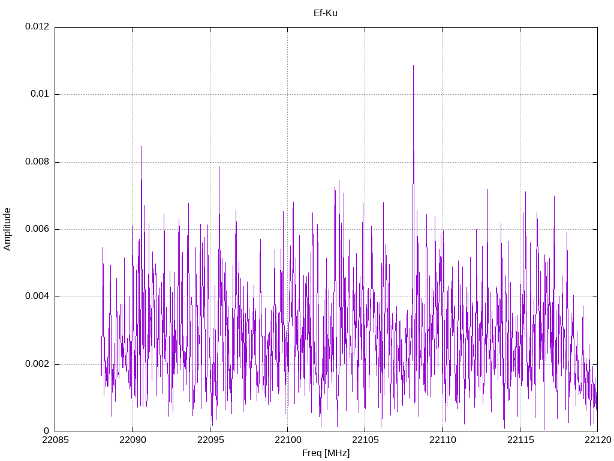The image size is (614, 461).
Task: Click the 0.006 y-axis tick label
Action: tap(37, 229)
